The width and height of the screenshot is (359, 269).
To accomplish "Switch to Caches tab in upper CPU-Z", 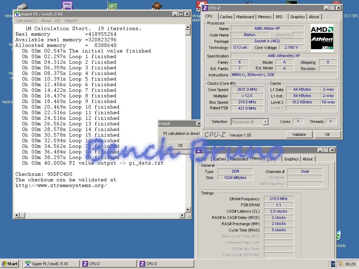I will pos(226,17).
